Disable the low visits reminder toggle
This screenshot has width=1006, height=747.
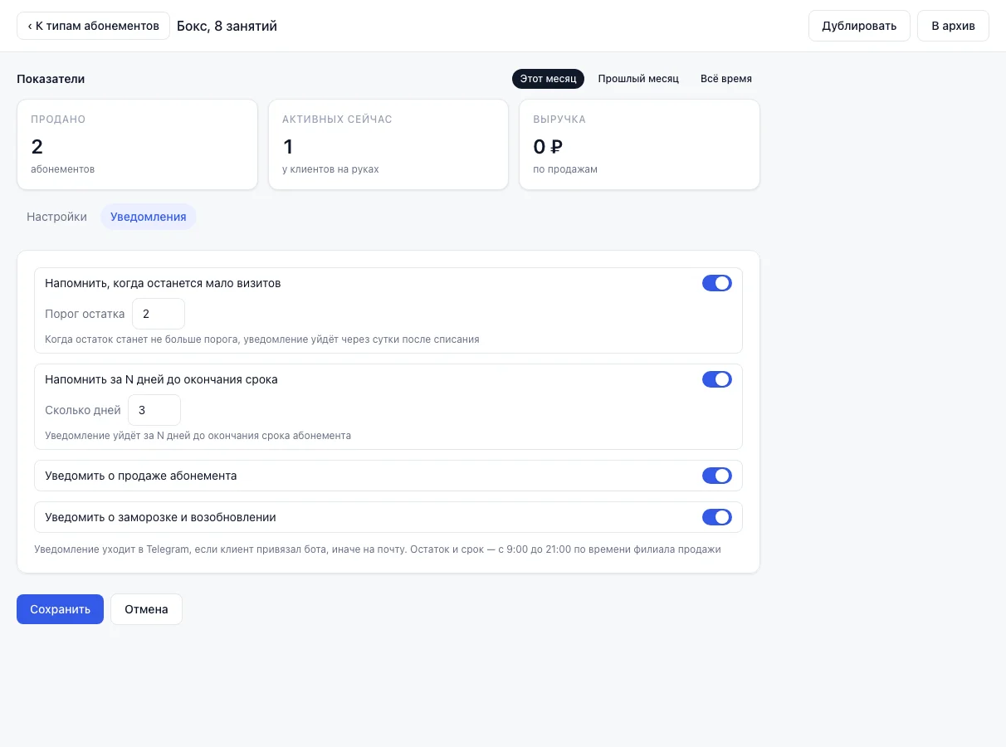tap(717, 283)
